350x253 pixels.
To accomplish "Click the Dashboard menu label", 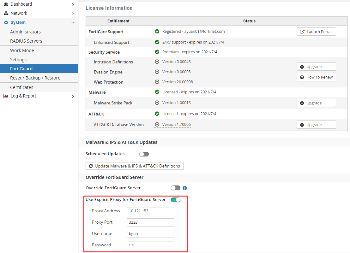I will [x=21, y=4].
